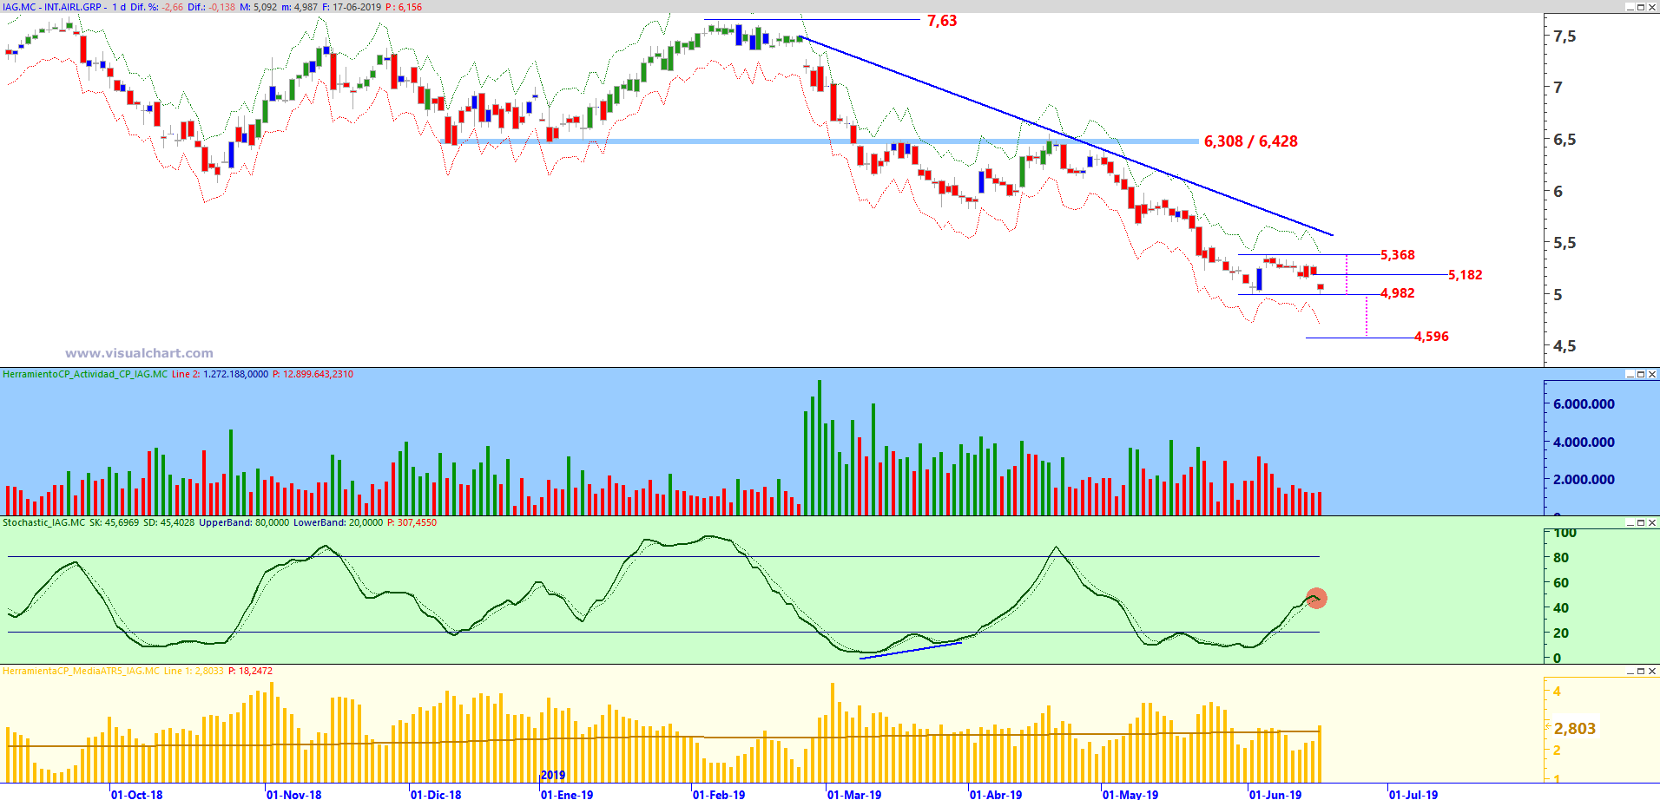
Task: Click the 4.000.000 volume axis label
Action: pos(1584,442)
